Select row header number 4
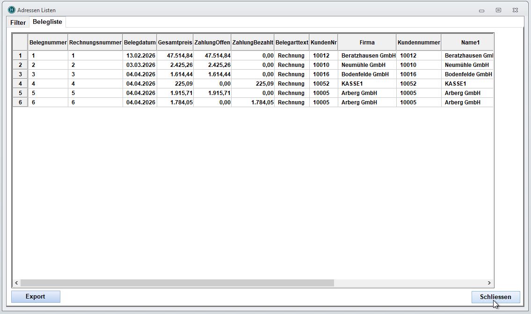Image resolution: width=531 pixels, height=314 pixels. [20, 84]
